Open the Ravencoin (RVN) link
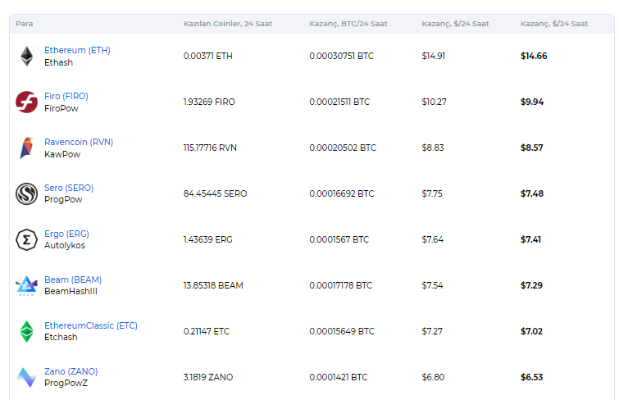Viewport: 619px width, 400px height. [x=79, y=142]
